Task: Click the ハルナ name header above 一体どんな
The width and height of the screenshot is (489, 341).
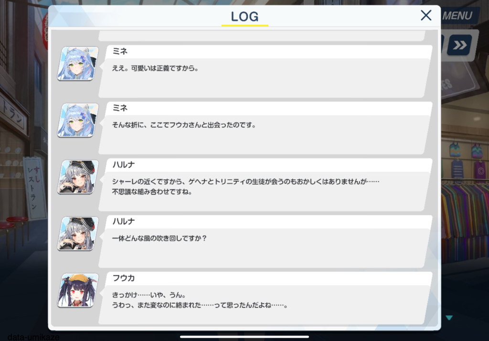Action: [124, 221]
